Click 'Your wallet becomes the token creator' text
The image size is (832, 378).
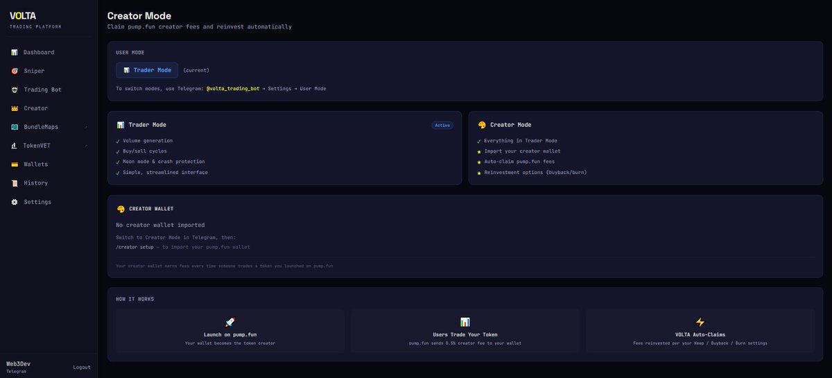(230, 343)
